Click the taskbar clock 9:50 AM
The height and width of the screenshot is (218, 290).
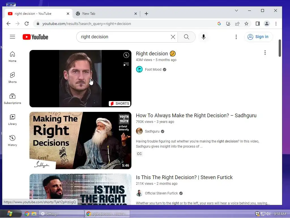point(280,214)
